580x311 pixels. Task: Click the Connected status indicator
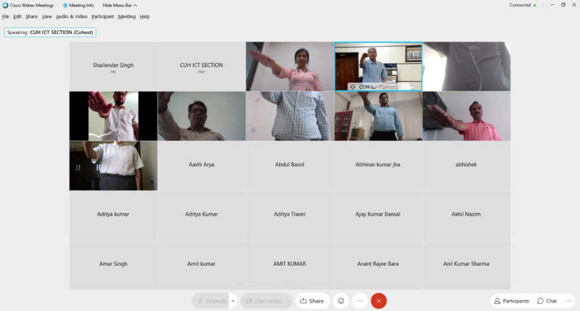tap(522, 5)
